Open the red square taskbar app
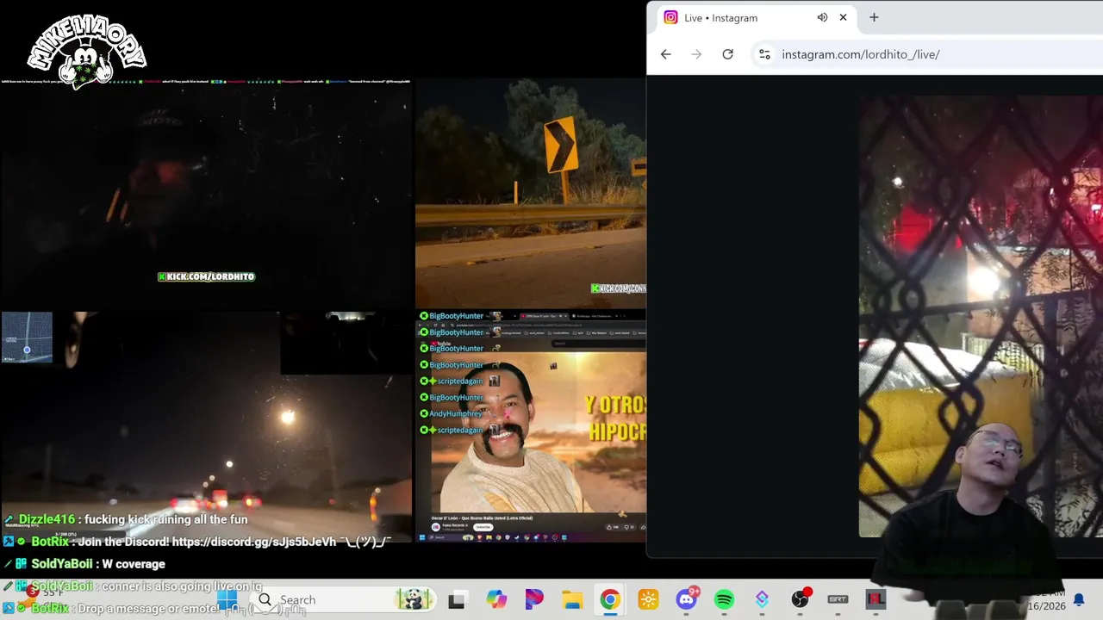The width and height of the screenshot is (1103, 620). click(x=876, y=599)
